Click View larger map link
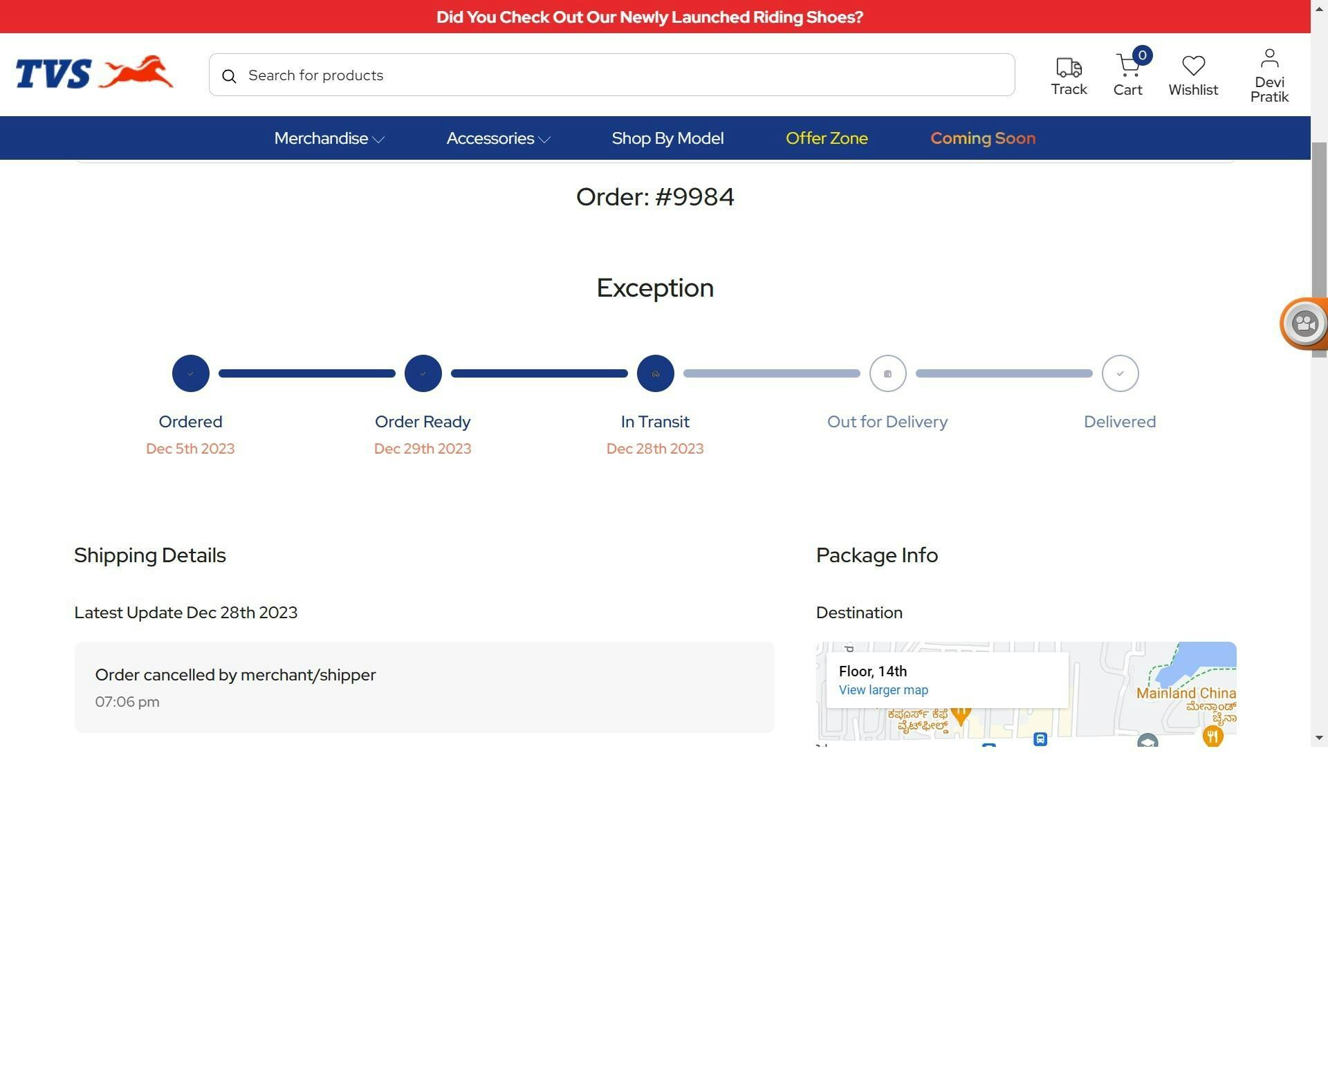 point(883,690)
